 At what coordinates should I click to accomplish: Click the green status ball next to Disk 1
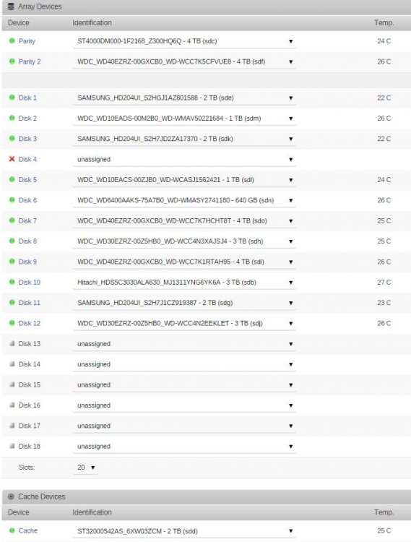(12, 98)
